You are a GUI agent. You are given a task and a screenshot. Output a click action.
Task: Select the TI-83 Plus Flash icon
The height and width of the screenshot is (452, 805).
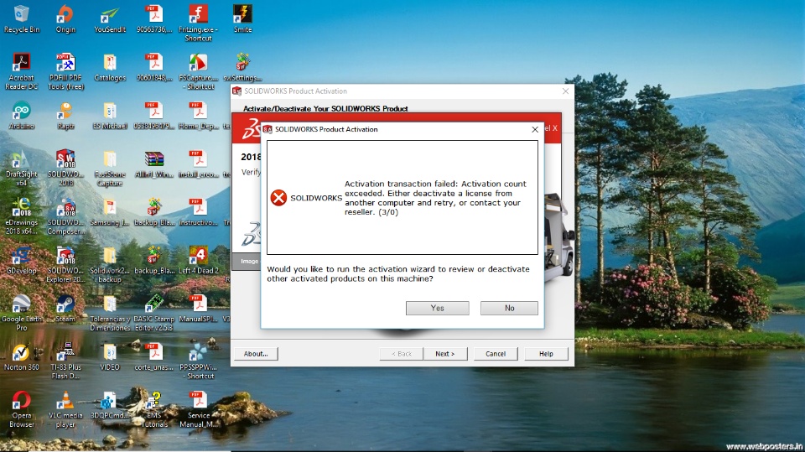click(x=65, y=361)
